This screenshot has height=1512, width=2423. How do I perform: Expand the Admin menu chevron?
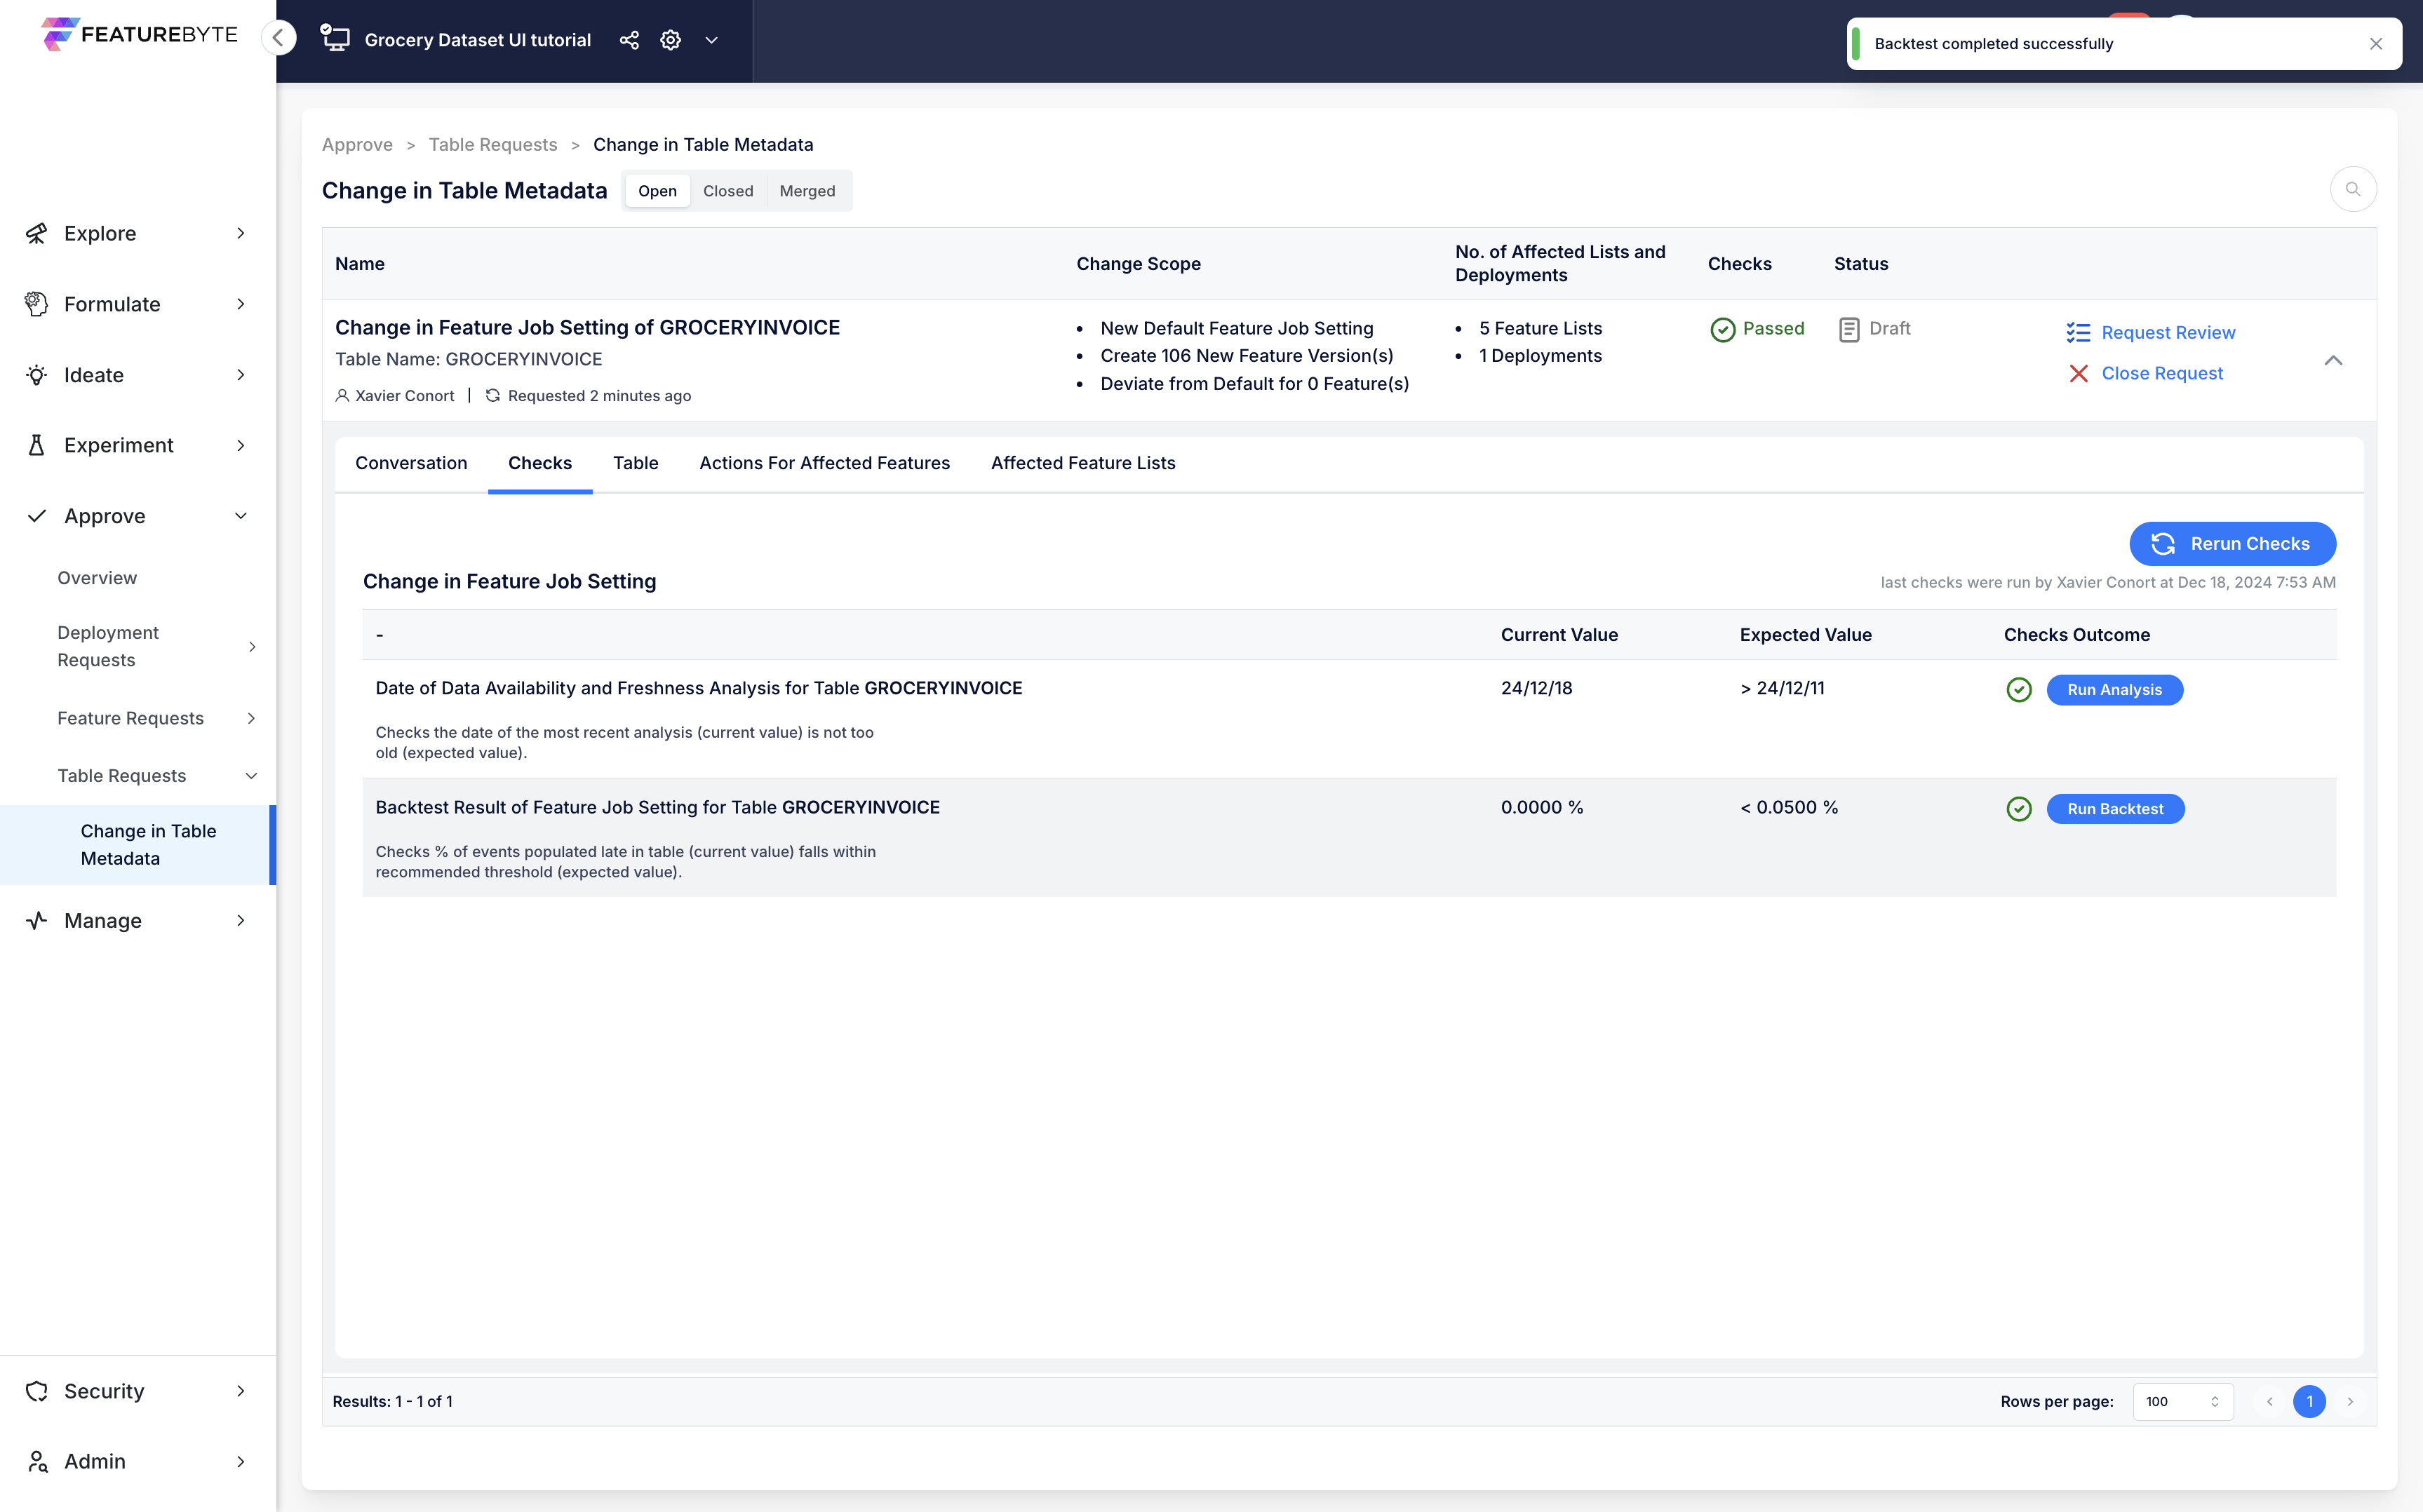(241, 1461)
